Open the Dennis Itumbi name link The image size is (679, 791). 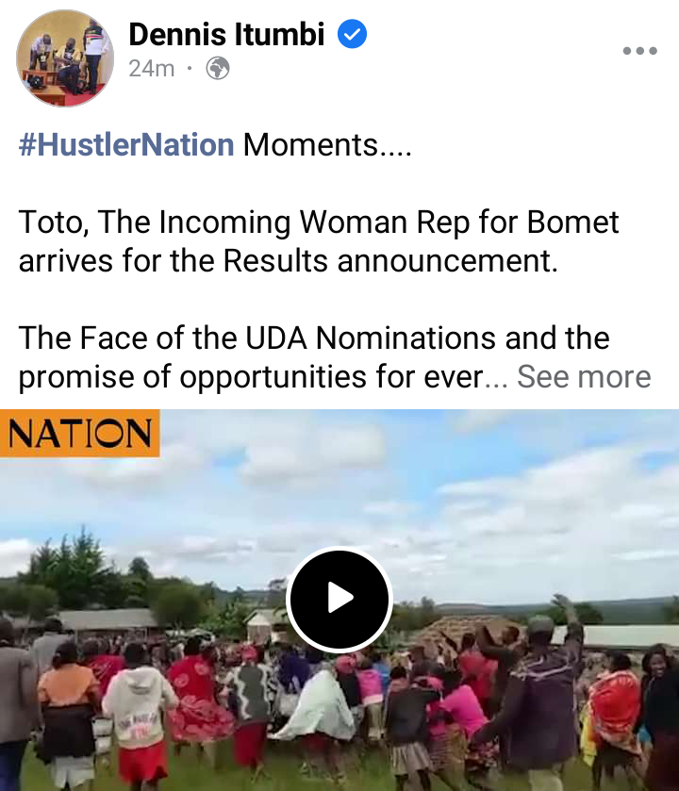point(226,34)
